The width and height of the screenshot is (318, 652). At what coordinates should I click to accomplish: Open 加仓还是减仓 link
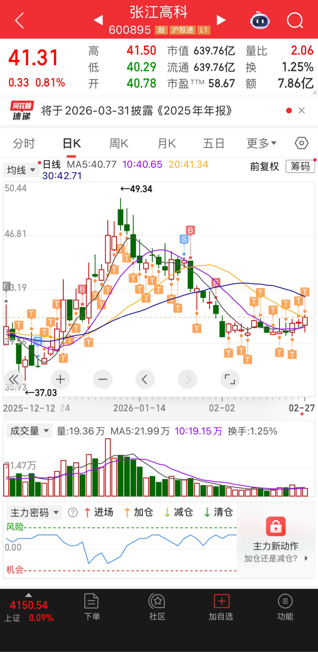276,558
